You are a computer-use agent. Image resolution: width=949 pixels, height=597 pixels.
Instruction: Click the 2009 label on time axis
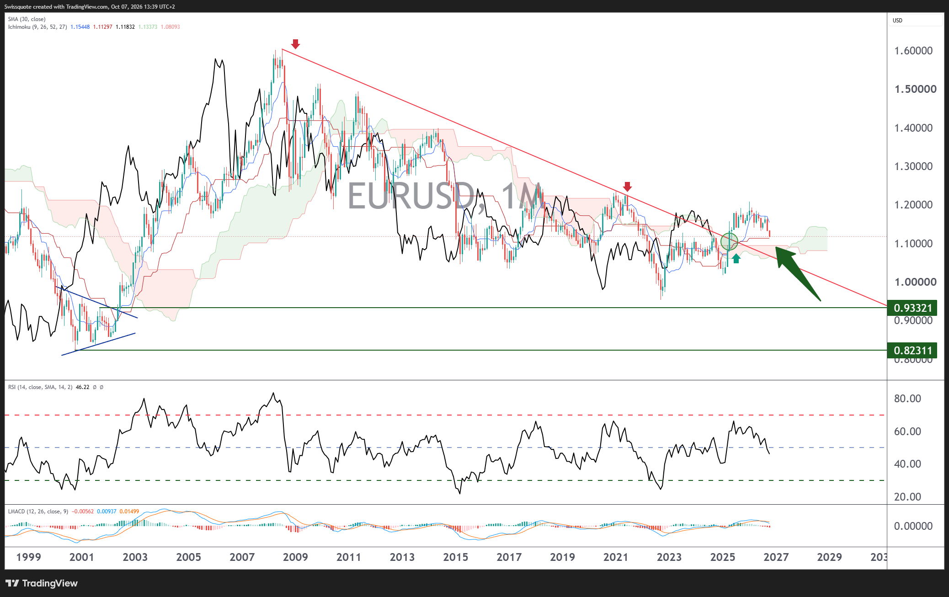[295, 557]
